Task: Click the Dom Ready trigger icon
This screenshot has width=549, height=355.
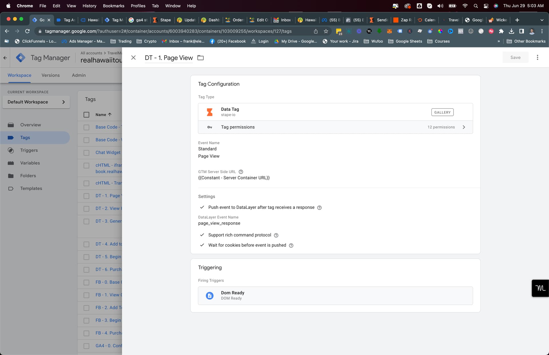Action: click(210, 295)
